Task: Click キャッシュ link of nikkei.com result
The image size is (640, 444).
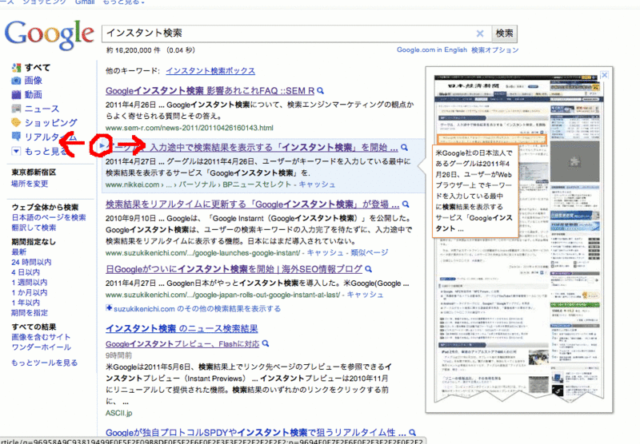Action: (317, 184)
